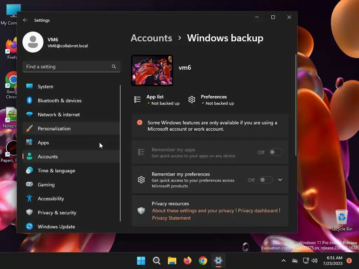Open the Start menu from the taskbar
This screenshot has height=269, width=359.
[x=141, y=261]
